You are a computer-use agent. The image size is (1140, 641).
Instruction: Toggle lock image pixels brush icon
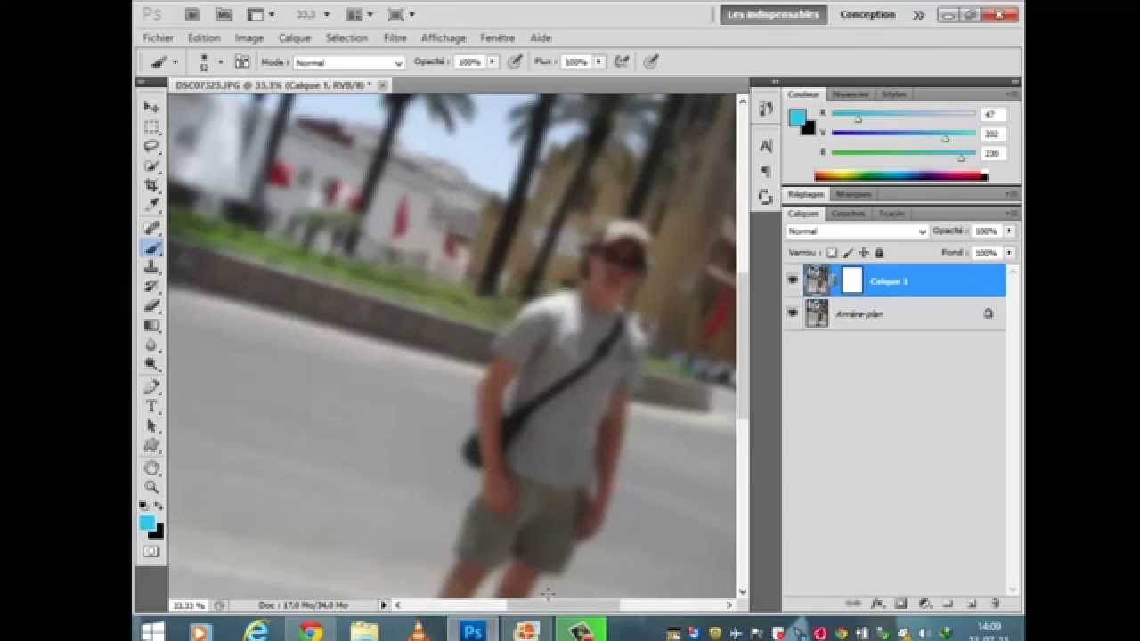coord(848,254)
